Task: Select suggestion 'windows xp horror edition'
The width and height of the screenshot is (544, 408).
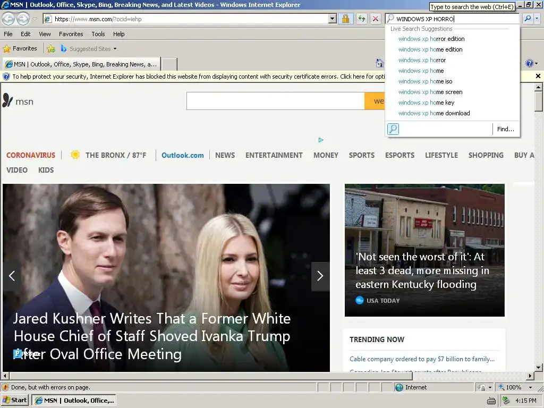Action: [x=431, y=39]
